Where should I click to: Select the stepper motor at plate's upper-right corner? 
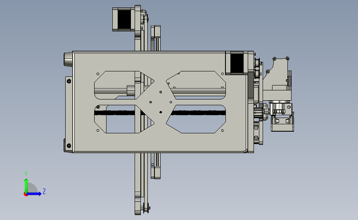(x=237, y=63)
